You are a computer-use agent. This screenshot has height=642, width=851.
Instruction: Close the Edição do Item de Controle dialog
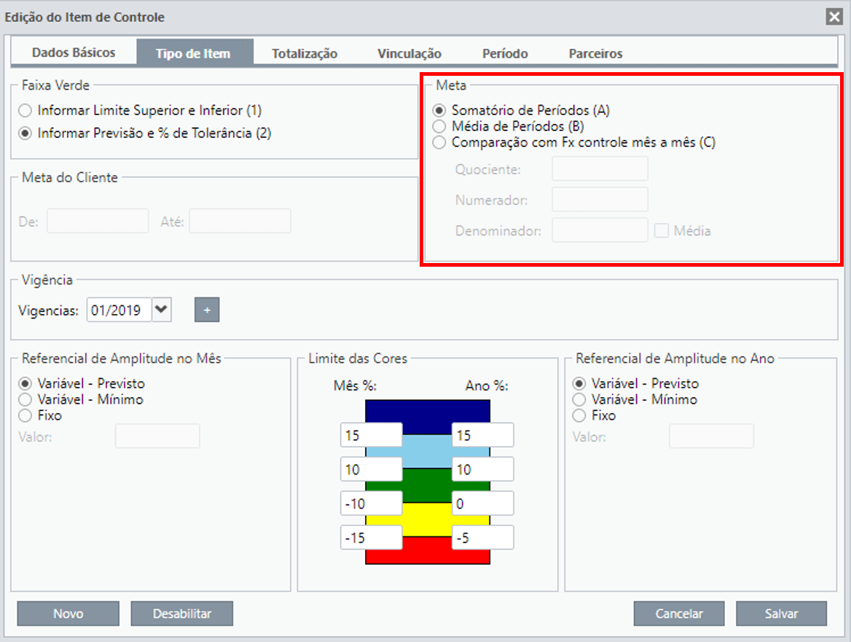(x=834, y=17)
